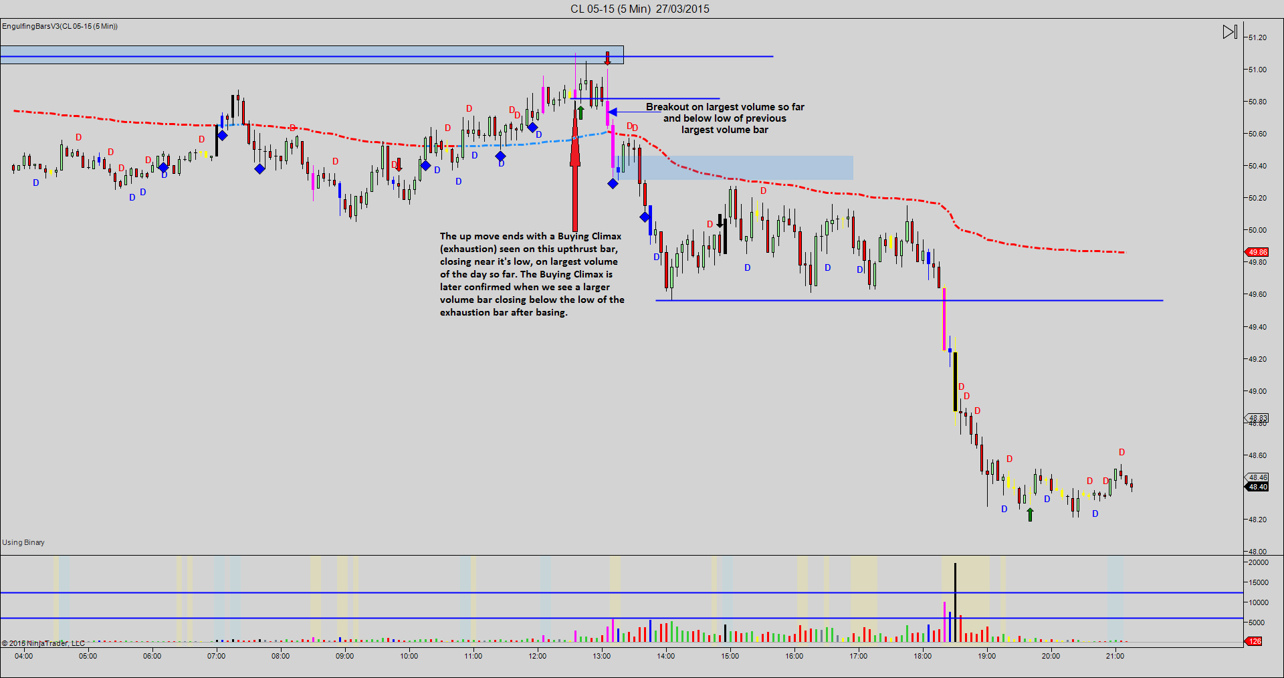Select the blue support line at 49.56
This screenshot has width=1284, height=678.
pos(909,300)
